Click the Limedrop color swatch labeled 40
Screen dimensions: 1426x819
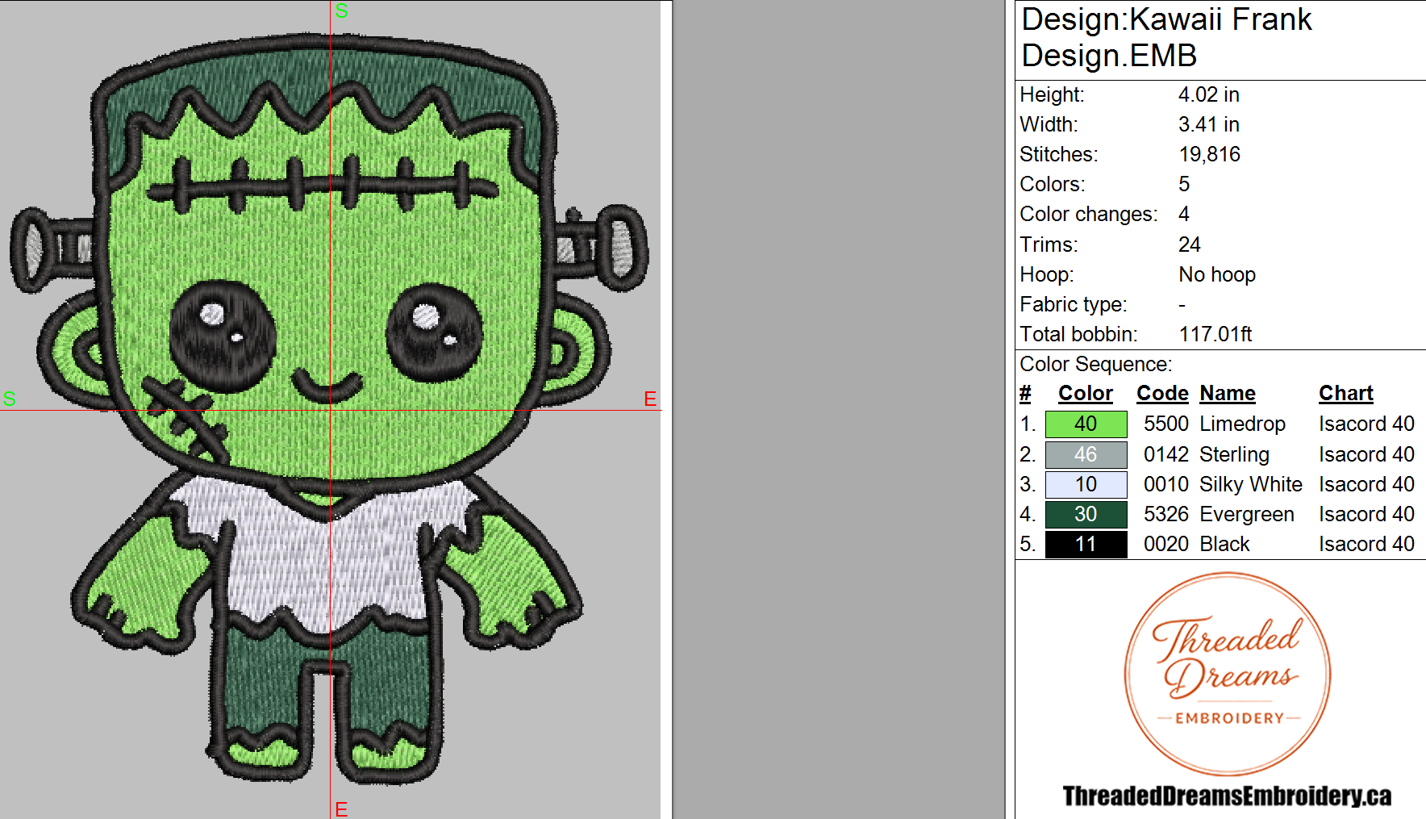1086,424
